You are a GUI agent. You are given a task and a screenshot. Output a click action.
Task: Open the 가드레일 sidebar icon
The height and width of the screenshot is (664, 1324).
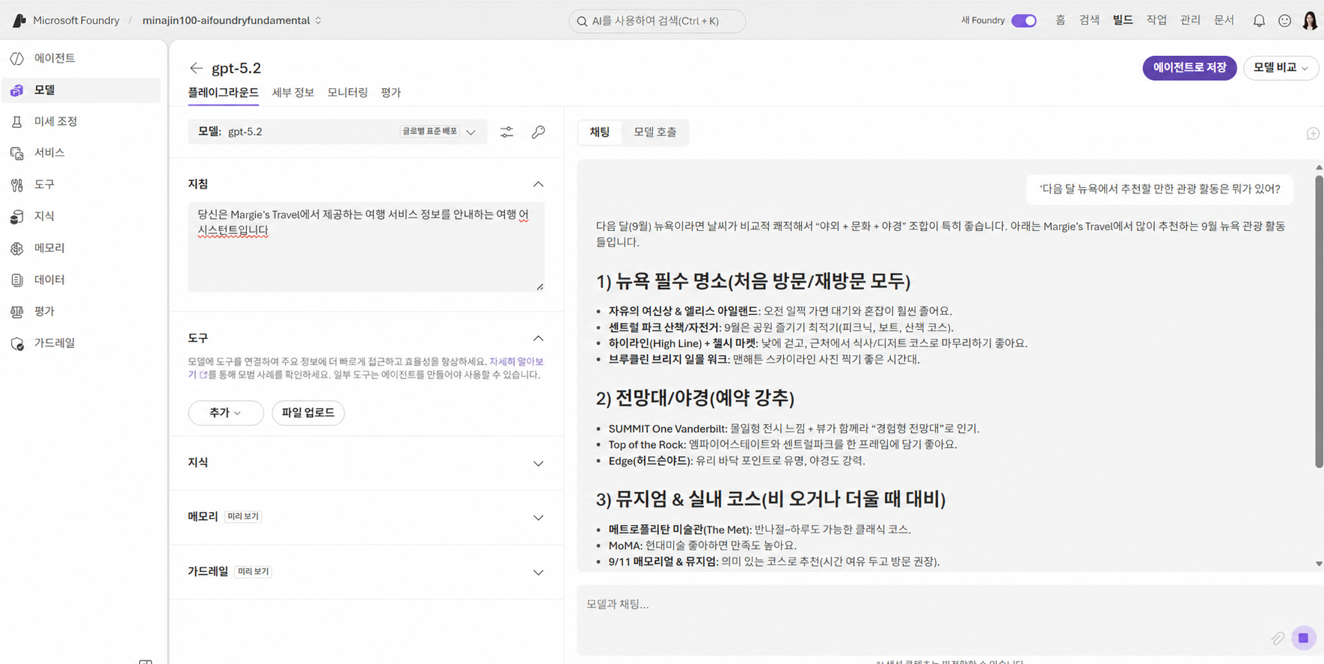16,343
